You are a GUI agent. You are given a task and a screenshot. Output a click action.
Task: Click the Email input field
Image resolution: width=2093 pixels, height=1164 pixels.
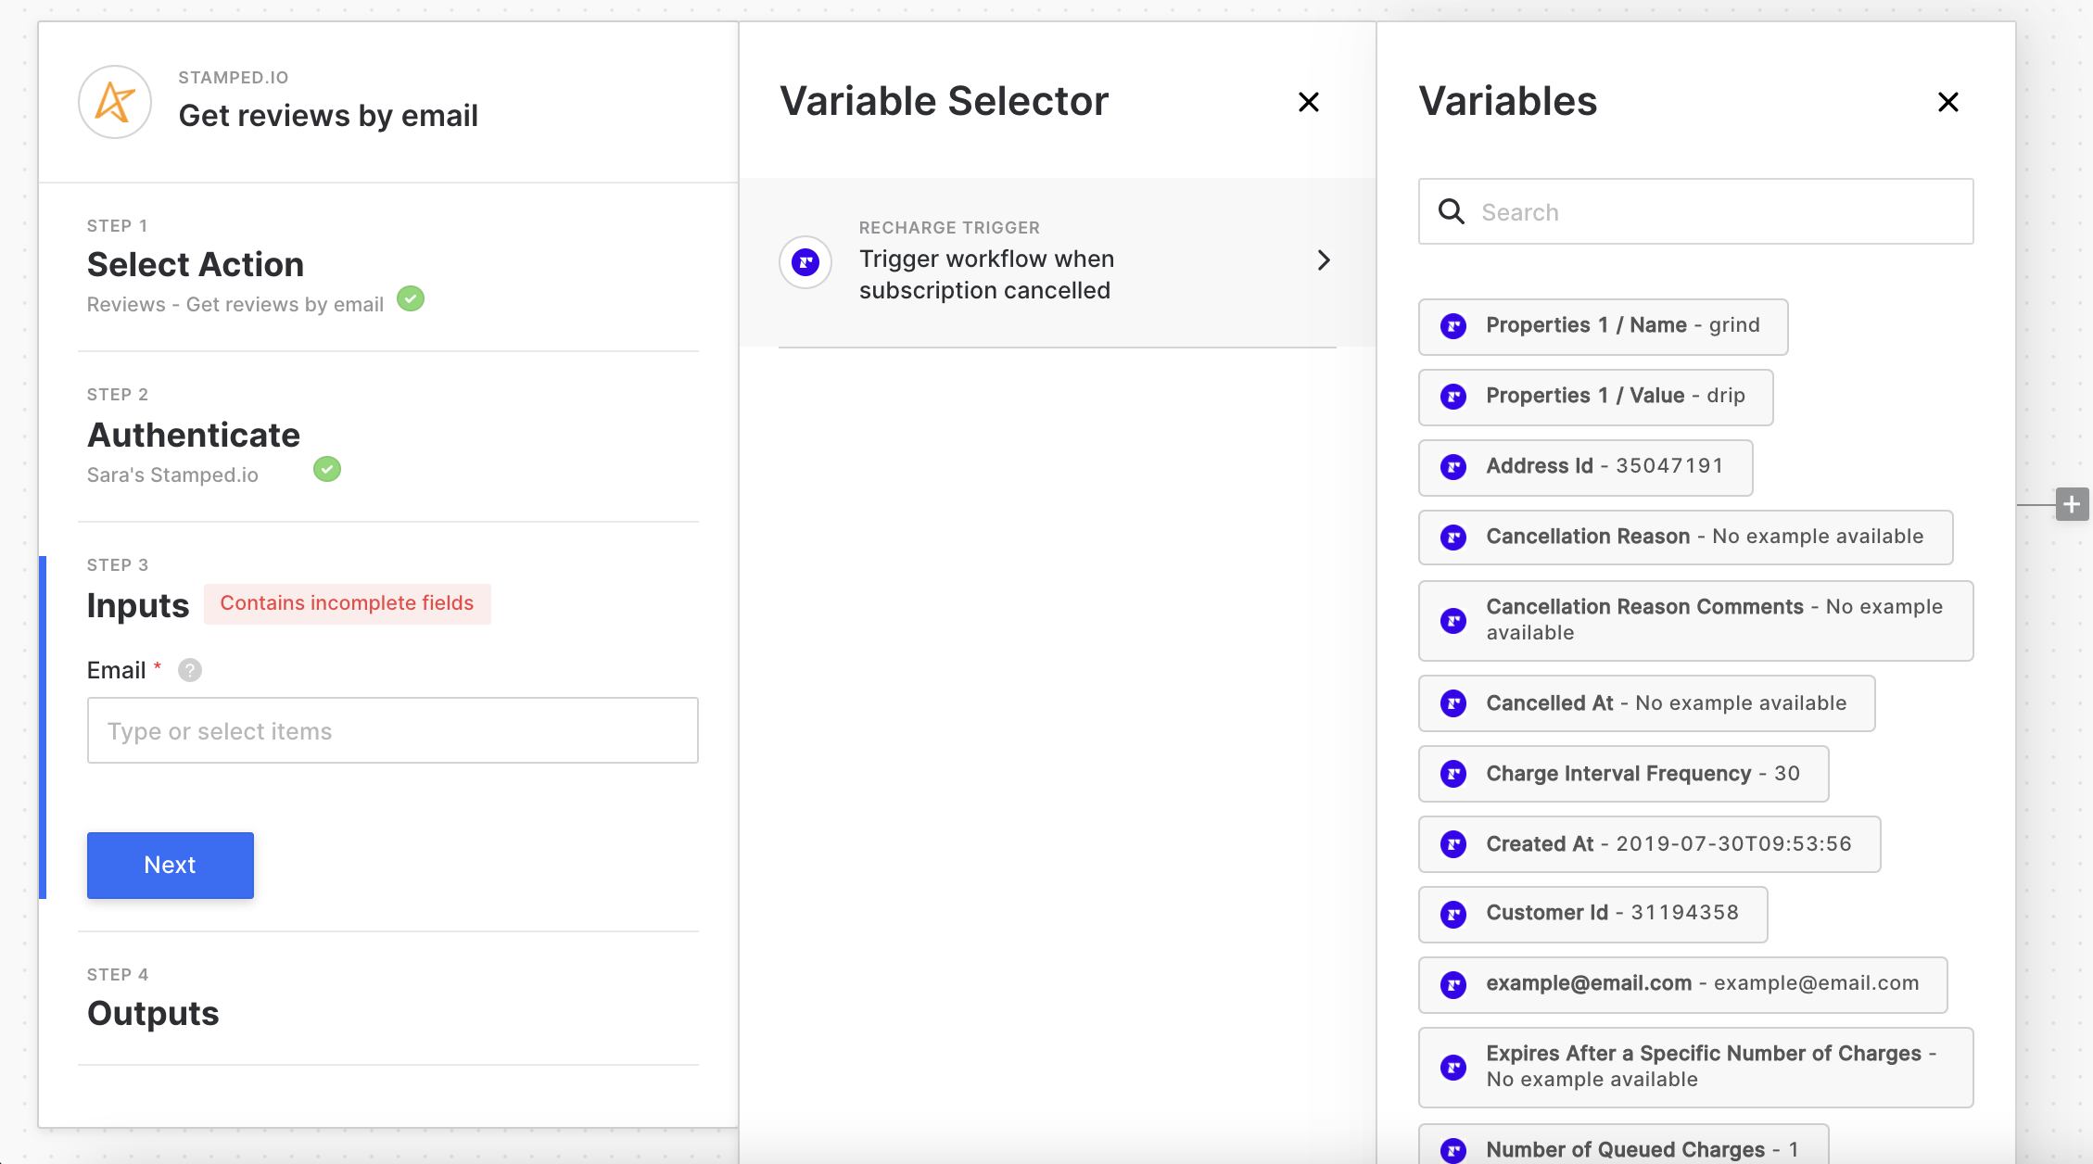[392, 731]
